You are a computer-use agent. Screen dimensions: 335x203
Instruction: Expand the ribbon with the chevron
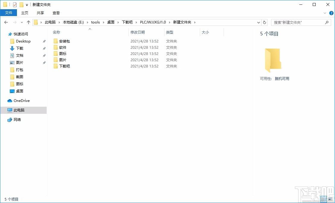325,13
